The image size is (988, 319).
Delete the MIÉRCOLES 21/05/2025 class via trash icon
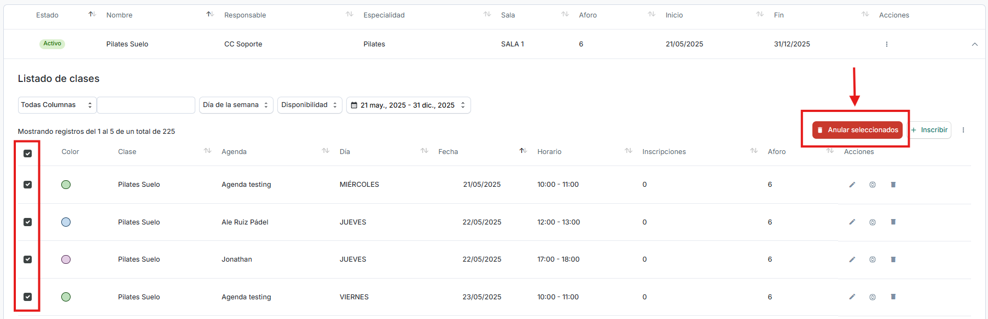[x=893, y=185]
